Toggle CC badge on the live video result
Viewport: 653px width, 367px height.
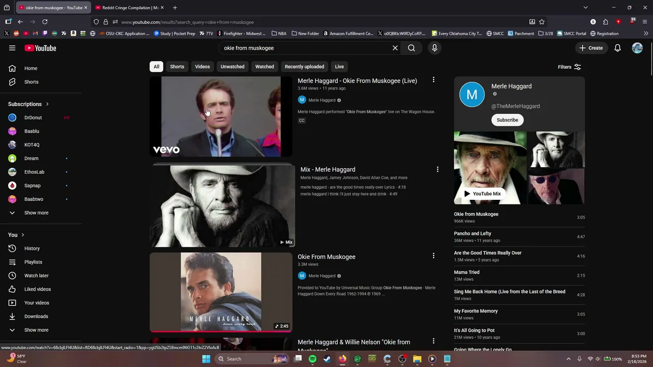pos(302,121)
